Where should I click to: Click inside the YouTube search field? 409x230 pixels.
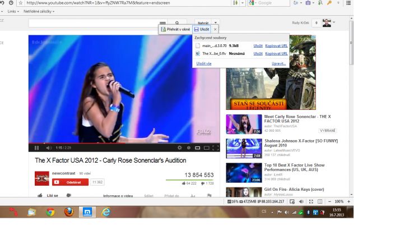[x=94, y=23]
